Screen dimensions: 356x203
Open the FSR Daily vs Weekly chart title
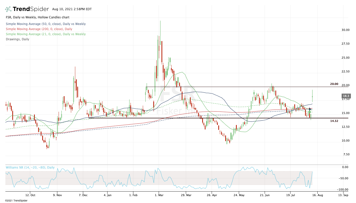pos(37,17)
